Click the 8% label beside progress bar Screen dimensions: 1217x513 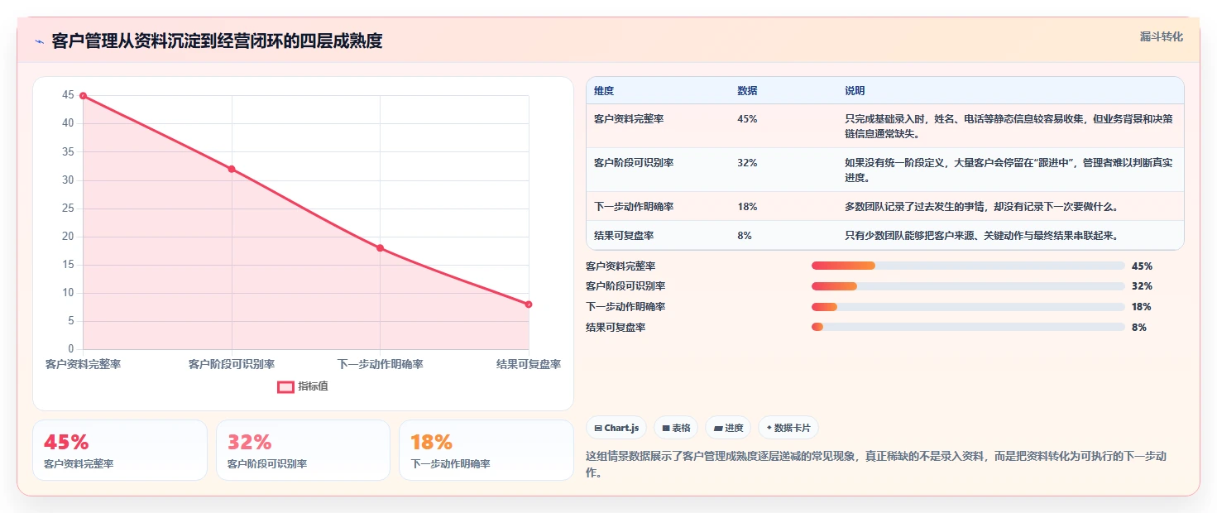coord(1139,327)
